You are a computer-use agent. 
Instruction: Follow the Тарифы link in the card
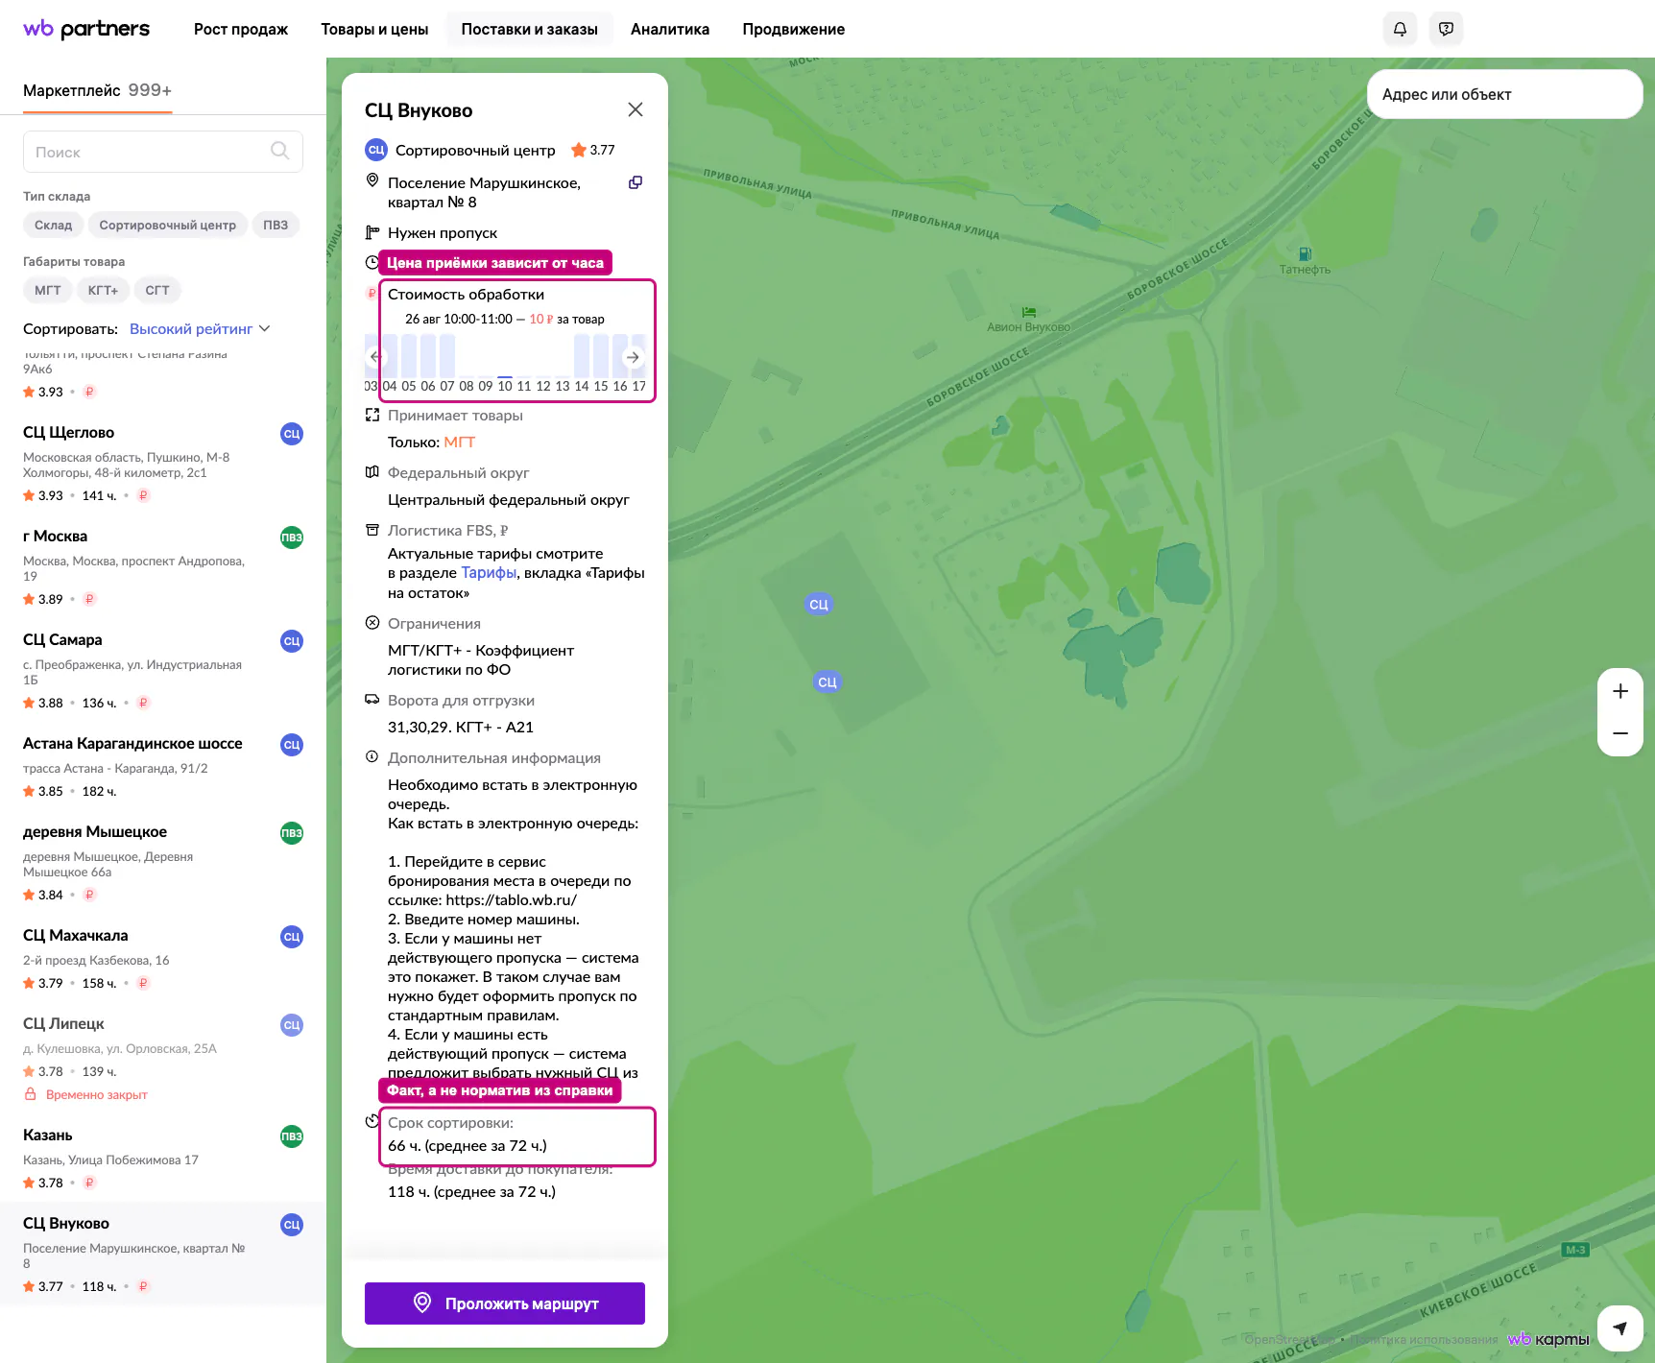(489, 573)
